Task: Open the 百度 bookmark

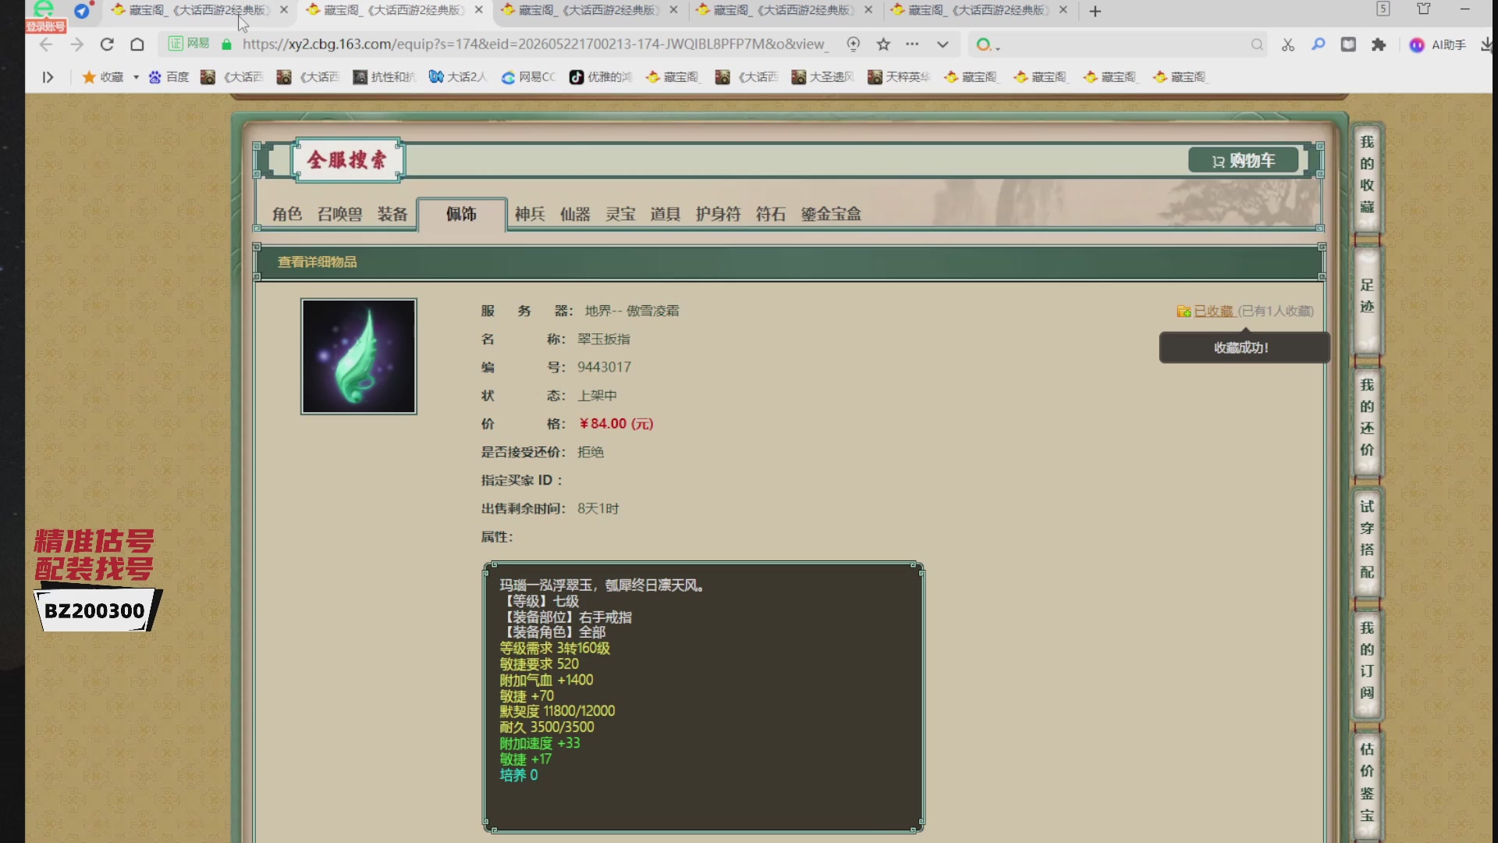Action: coord(169,77)
